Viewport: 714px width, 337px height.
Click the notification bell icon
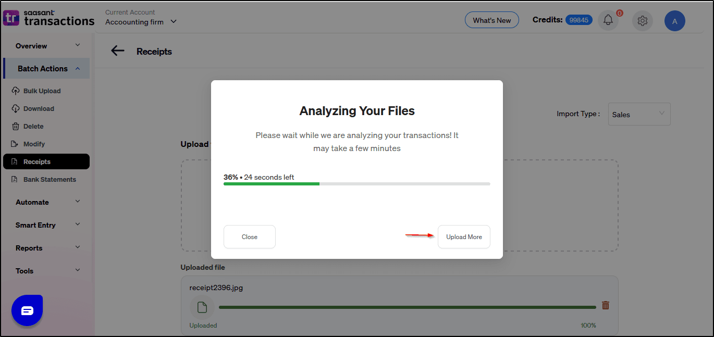coord(608,20)
